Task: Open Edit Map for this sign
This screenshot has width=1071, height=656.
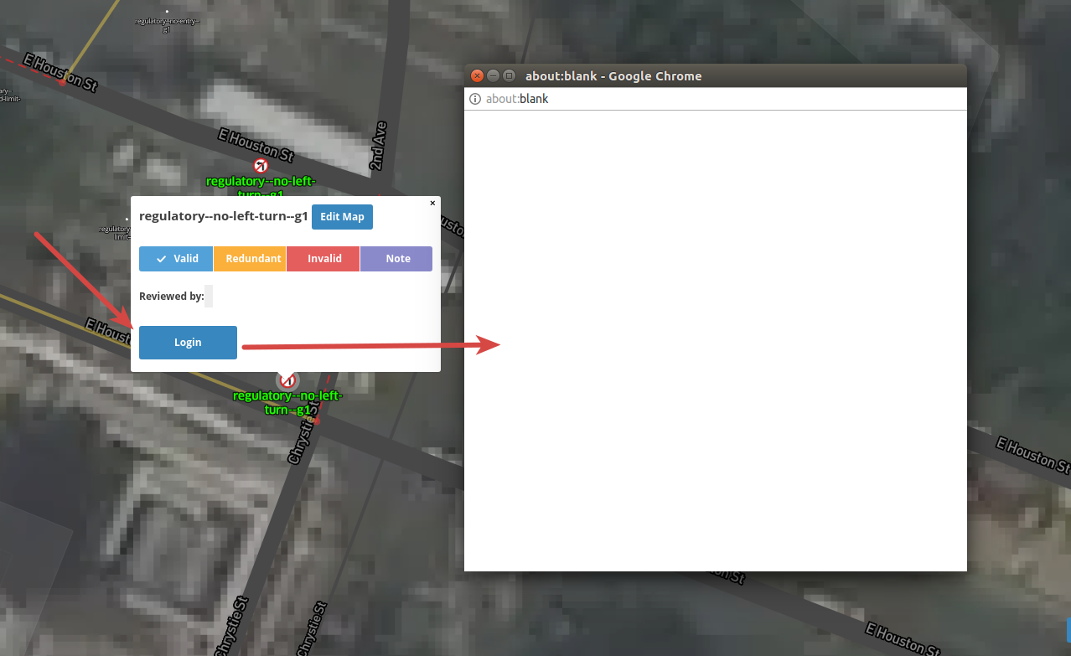Action: tap(342, 216)
